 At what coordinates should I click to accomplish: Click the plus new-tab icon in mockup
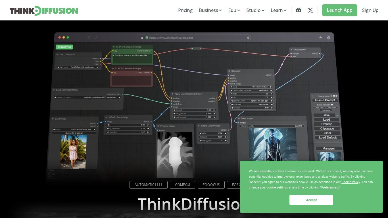coord(321,37)
